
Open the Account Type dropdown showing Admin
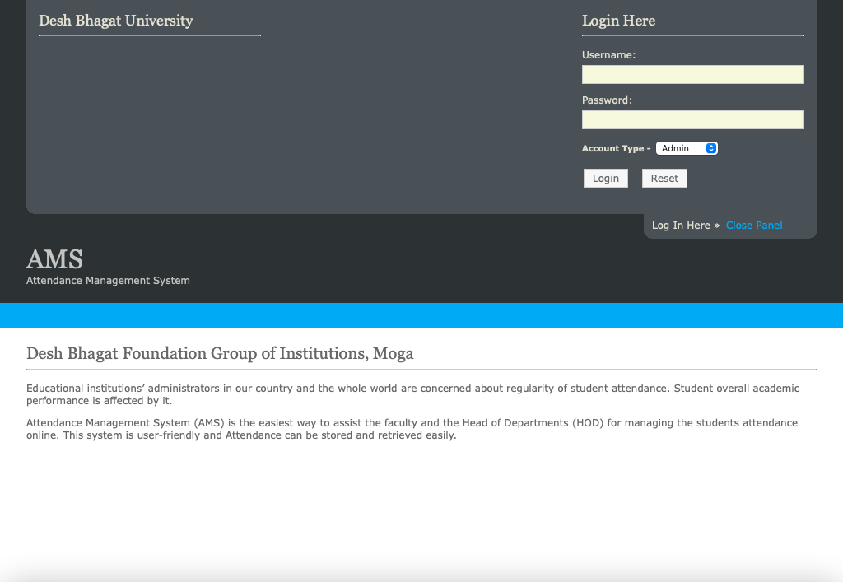click(687, 148)
